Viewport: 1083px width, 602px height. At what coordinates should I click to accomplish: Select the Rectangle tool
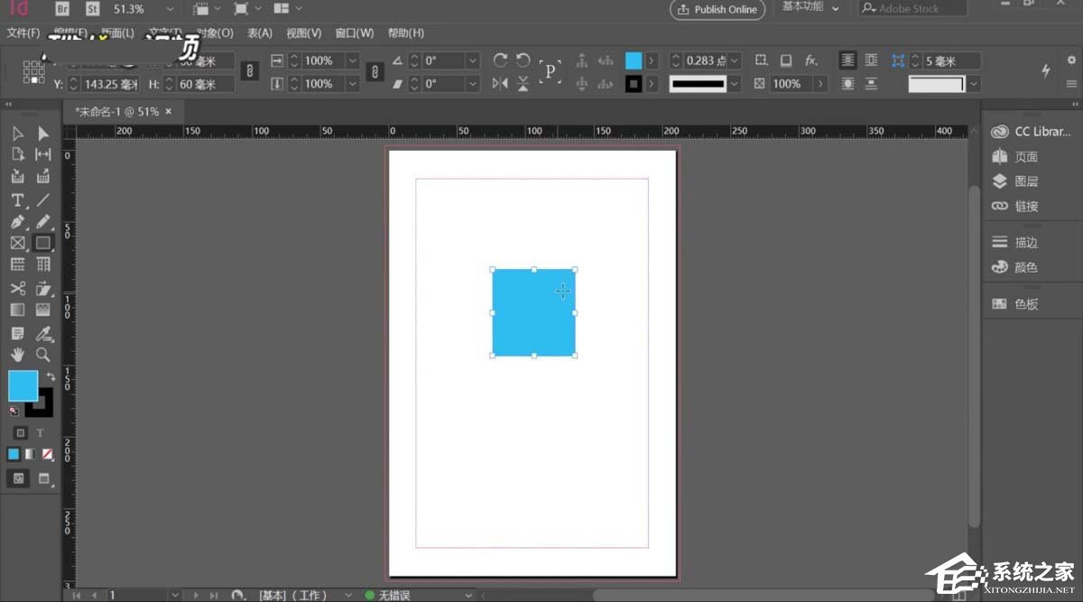click(x=43, y=243)
